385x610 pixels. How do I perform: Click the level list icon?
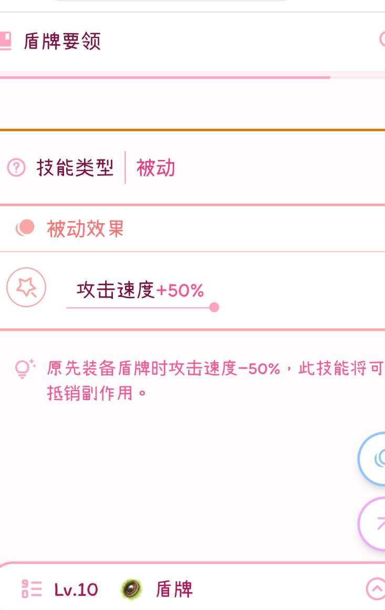[32, 589]
